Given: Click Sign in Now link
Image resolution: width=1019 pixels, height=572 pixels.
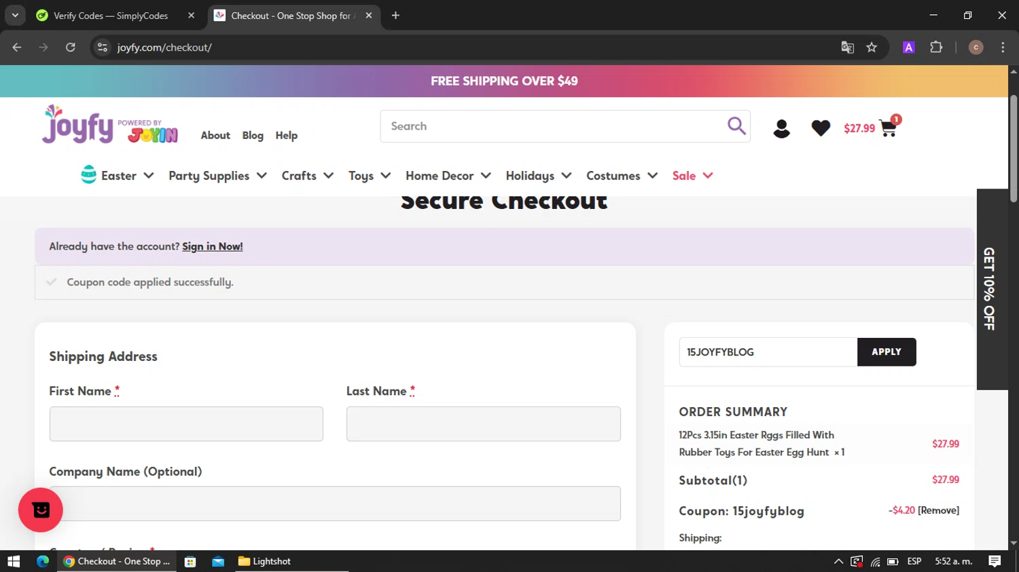Looking at the screenshot, I should point(212,246).
